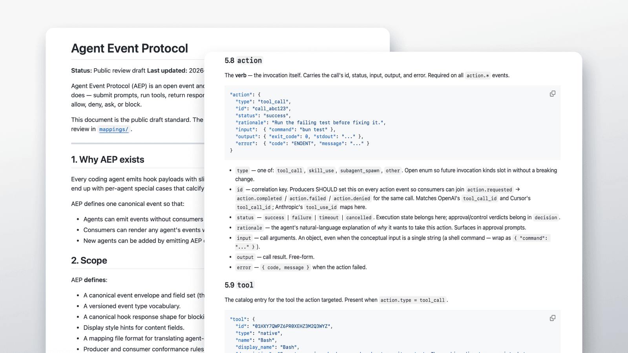Click the 'tool_call' inline code in type bullet
The image size is (628, 353).
[290, 171]
